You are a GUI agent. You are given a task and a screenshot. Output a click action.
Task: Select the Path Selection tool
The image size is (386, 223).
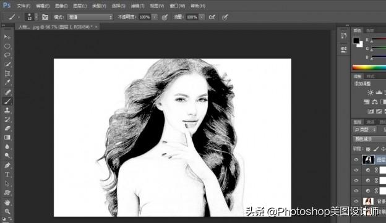click(7, 183)
